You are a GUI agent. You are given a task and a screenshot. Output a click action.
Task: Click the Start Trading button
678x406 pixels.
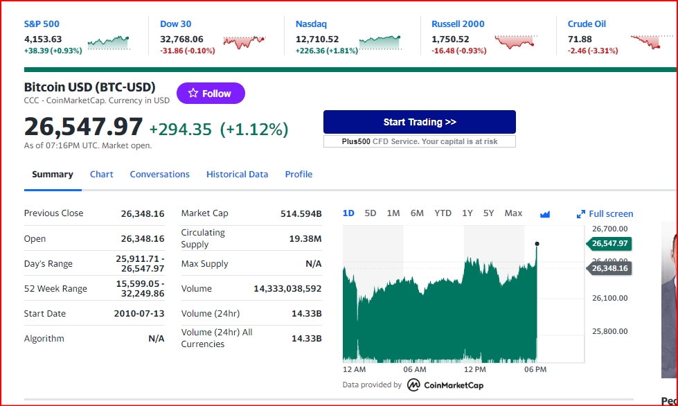[420, 122]
